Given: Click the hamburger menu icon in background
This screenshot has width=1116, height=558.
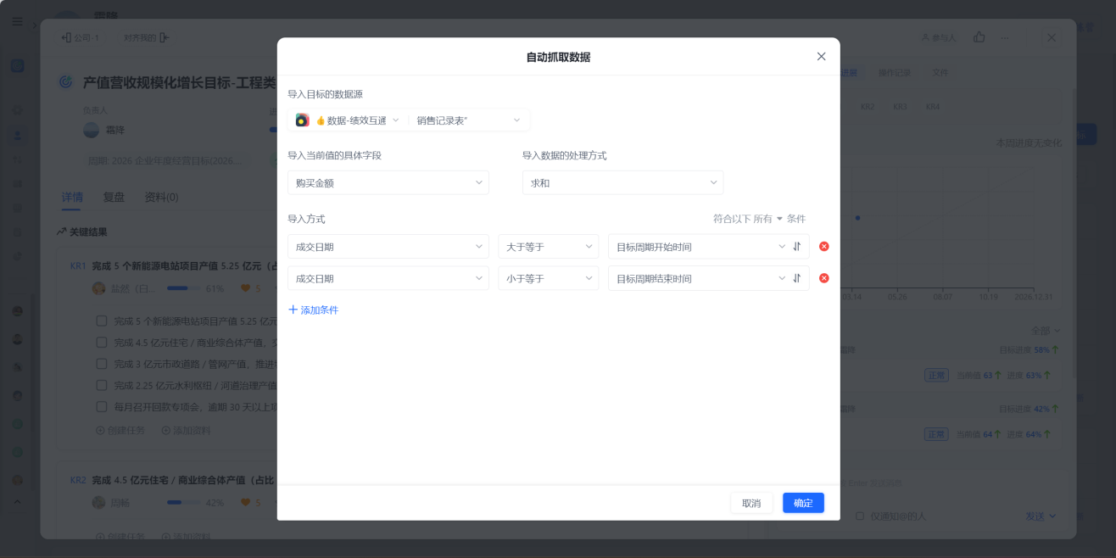Looking at the screenshot, I should (x=17, y=21).
